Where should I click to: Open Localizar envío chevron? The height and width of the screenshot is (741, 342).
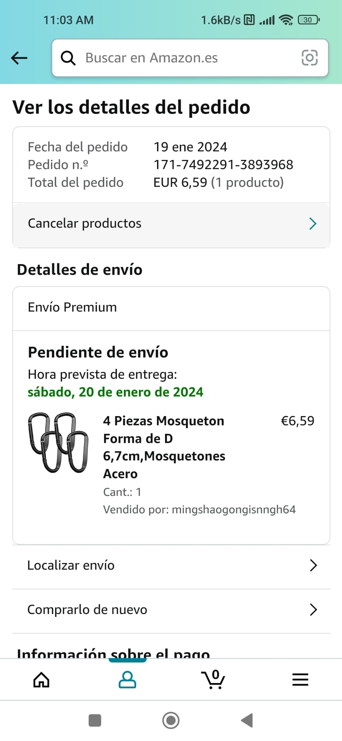pyautogui.click(x=313, y=565)
